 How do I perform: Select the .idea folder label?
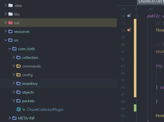(18, 6)
